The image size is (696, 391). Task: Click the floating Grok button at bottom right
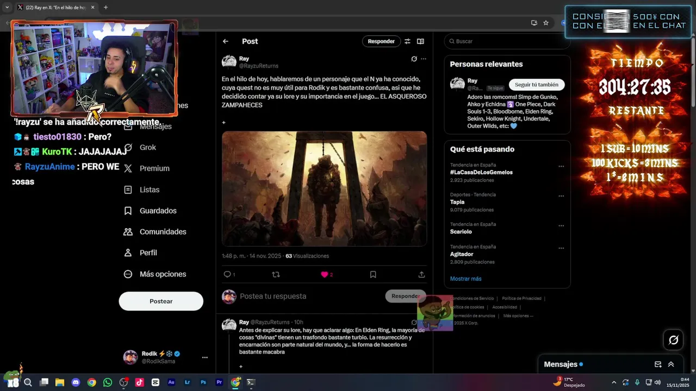[674, 340]
